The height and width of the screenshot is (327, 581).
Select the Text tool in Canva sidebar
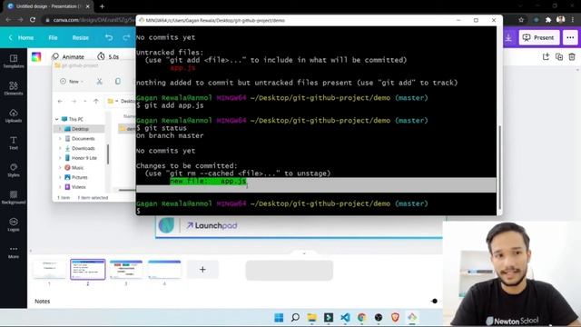[14, 143]
